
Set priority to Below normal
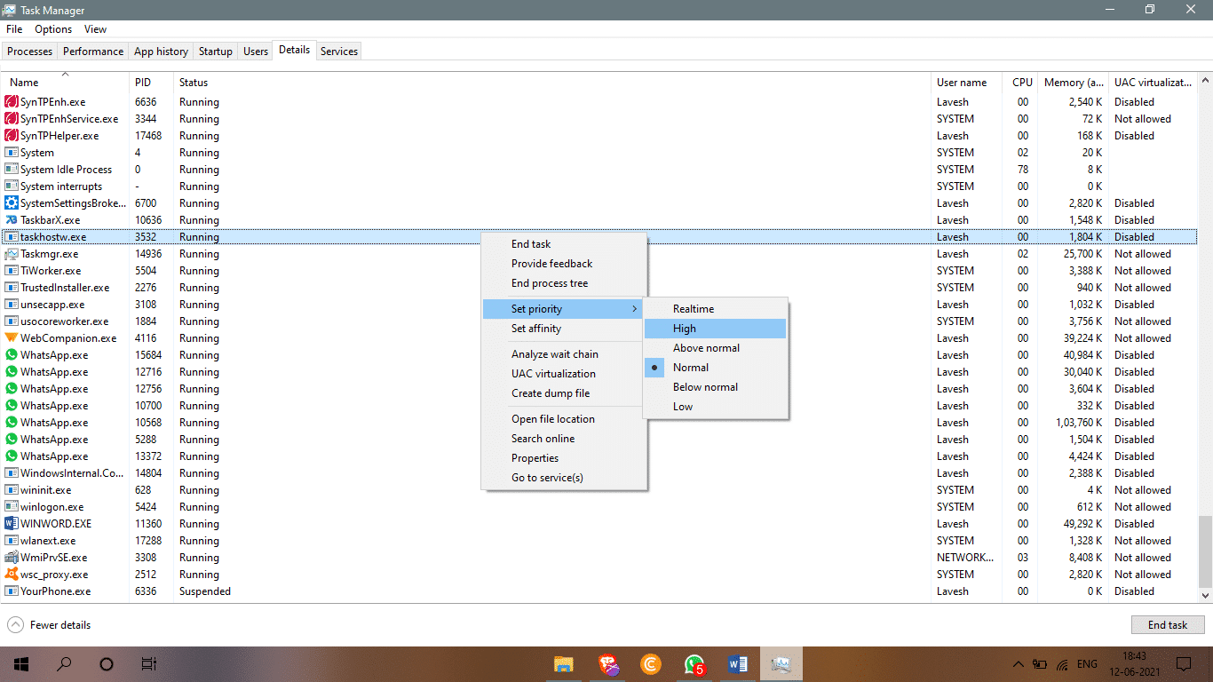click(716, 387)
